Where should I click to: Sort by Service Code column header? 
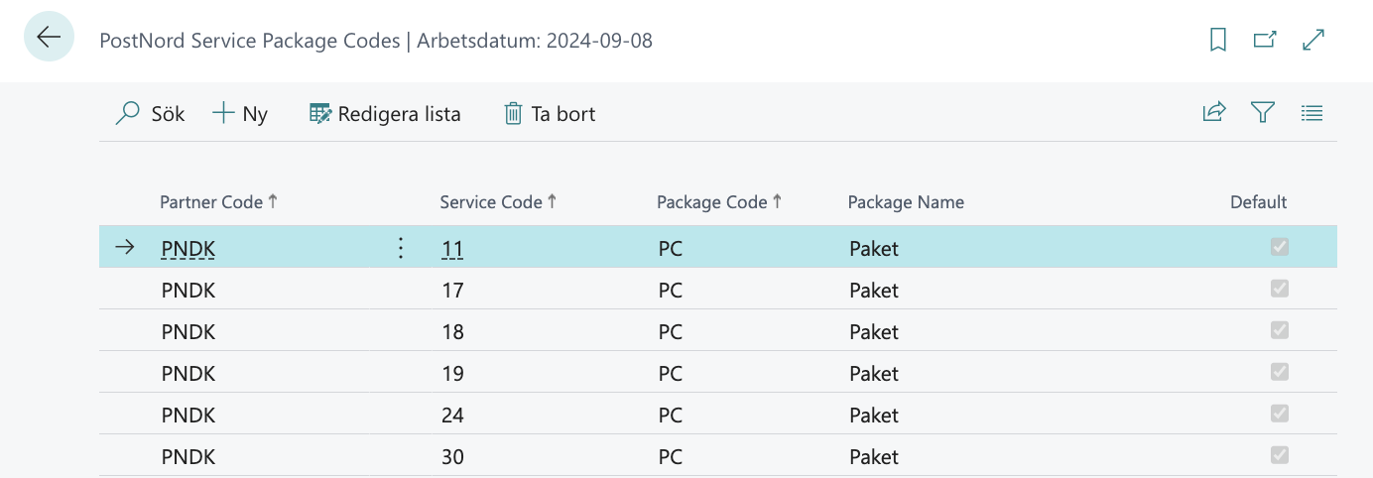tap(499, 202)
